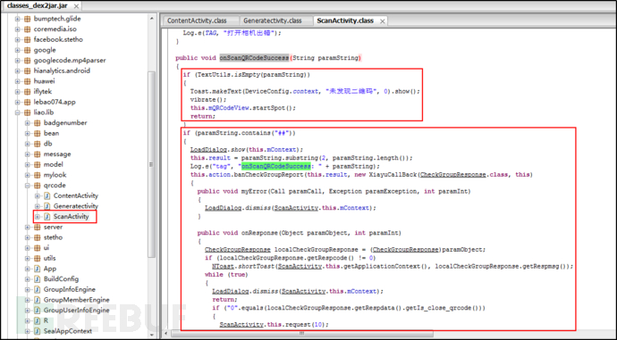617x340 pixels.
Task: Switch to the Generatectivity.class tab
Action: 275,21
